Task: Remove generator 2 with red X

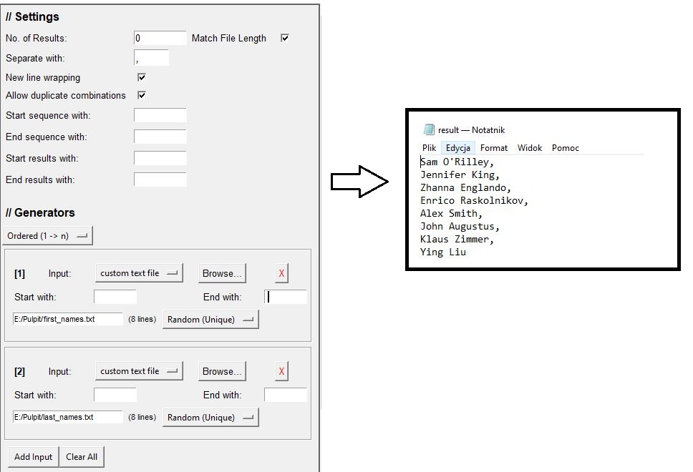Action: coord(281,372)
